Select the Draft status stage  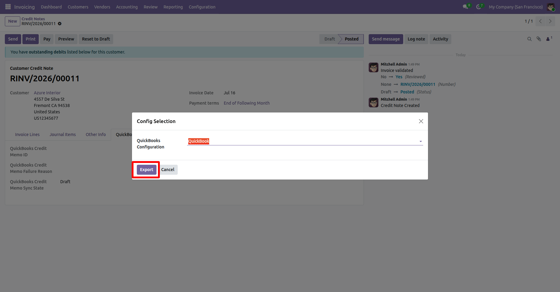(329, 39)
